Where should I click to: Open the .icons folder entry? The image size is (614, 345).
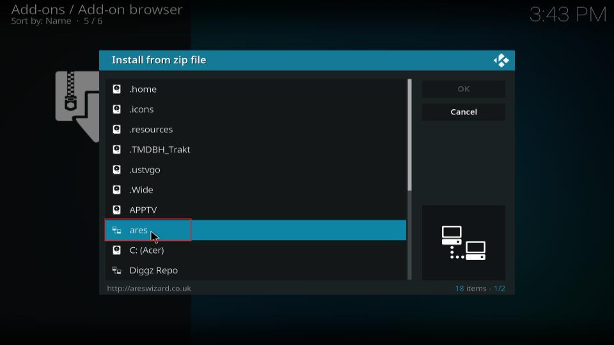click(256, 109)
